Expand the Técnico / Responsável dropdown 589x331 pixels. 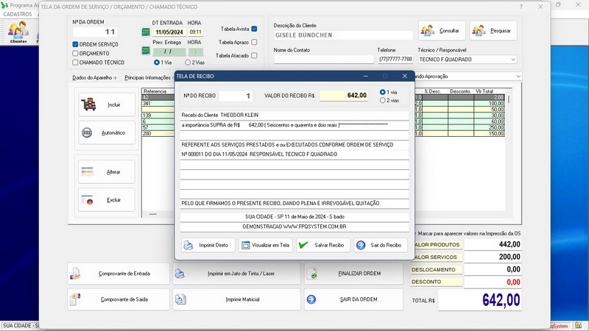[x=512, y=60]
